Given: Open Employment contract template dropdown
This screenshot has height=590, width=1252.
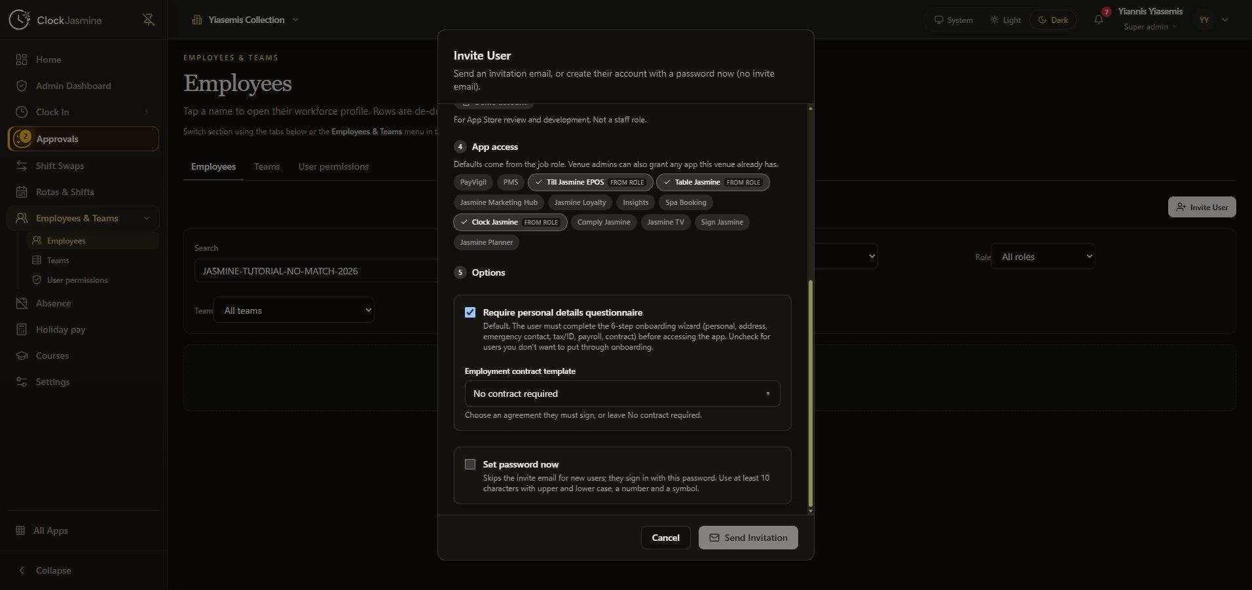Looking at the screenshot, I should [622, 394].
